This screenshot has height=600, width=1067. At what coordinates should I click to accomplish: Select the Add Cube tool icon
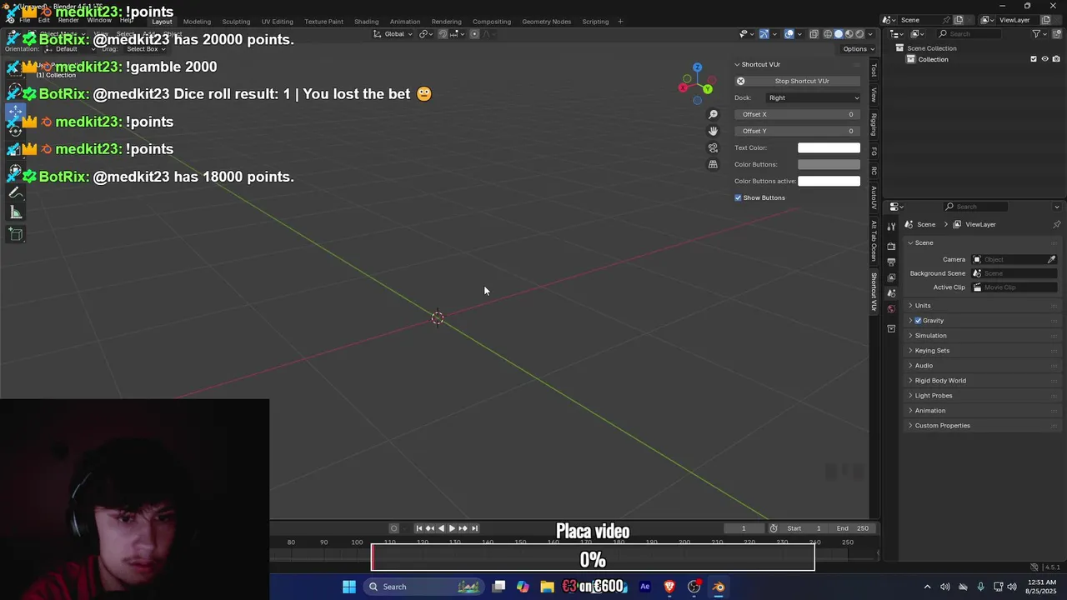16,234
